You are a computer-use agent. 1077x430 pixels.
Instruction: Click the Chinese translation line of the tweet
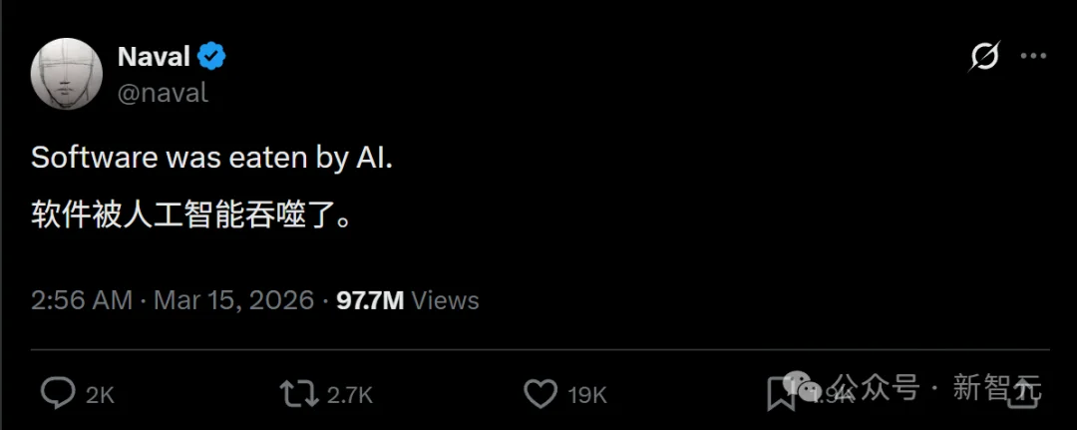pyautogui.click(x=191, y=215)
